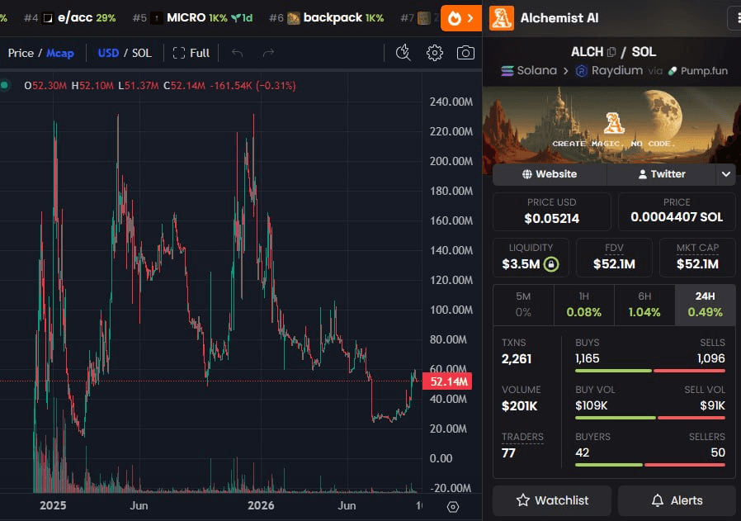The width and height of the screenshot is (741, 521).
Task: Select the 6H timeframe tab
Action: coord(644,305)
